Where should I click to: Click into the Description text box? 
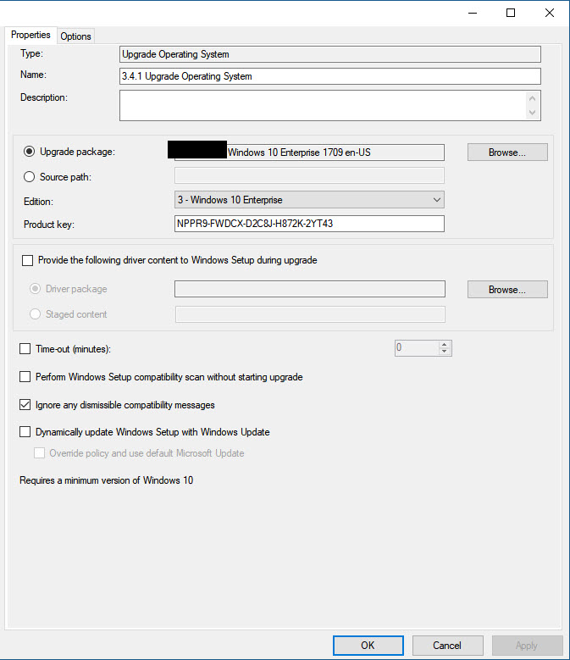pos(322,105)
